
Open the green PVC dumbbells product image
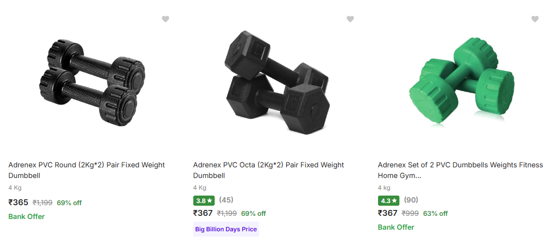tap(461, 80)
